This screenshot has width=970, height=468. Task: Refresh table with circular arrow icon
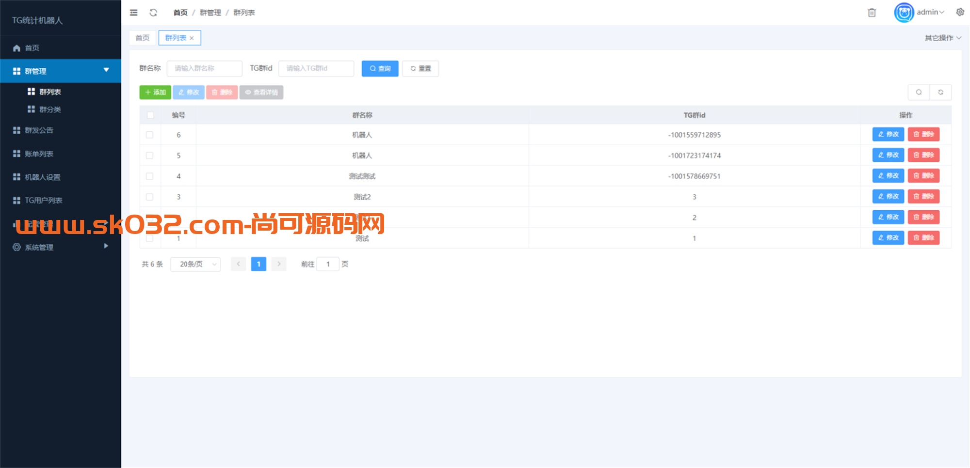tap(940, 92)
